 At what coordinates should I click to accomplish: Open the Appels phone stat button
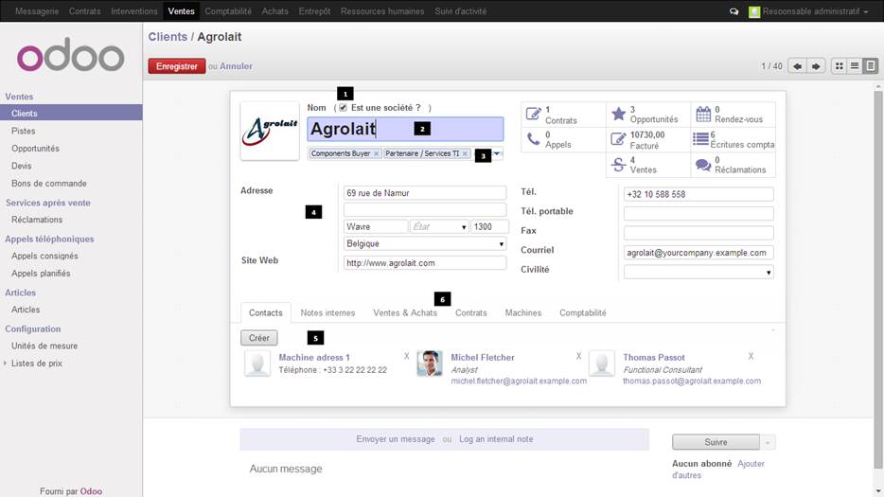click(x=563, y=139)
